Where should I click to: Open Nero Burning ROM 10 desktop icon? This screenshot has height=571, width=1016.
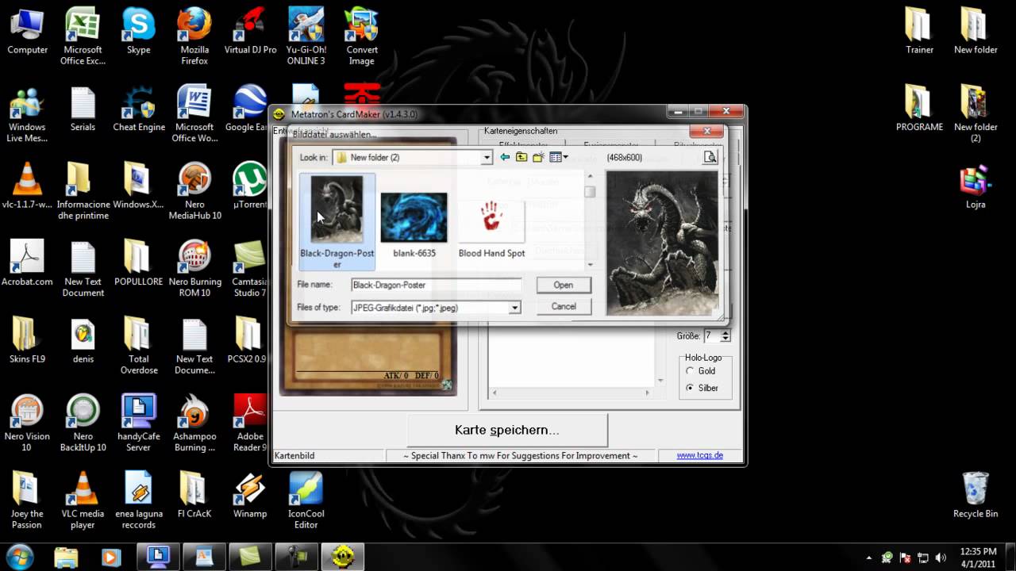(194, 268)
